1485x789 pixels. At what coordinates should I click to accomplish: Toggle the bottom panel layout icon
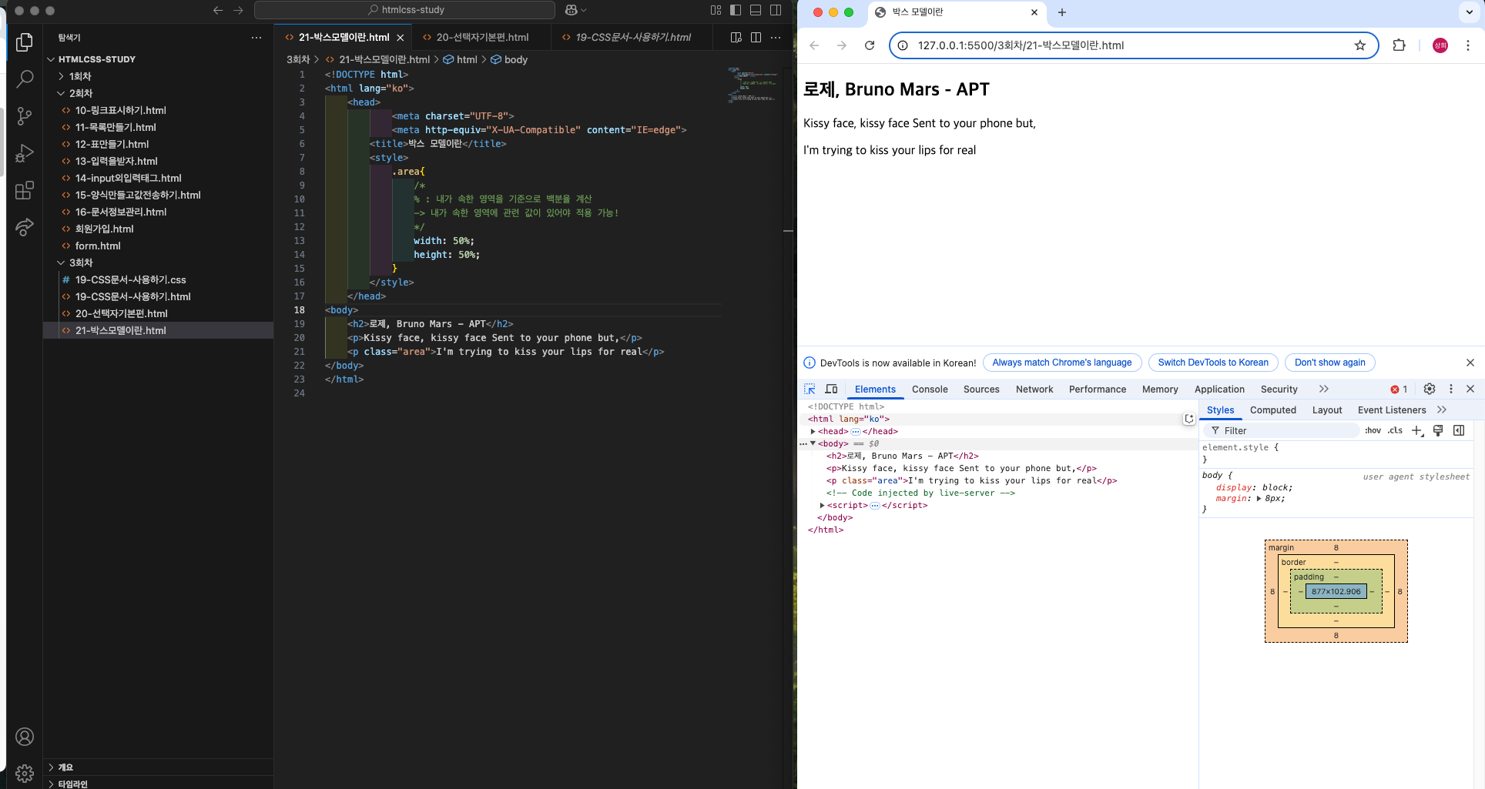756,10
